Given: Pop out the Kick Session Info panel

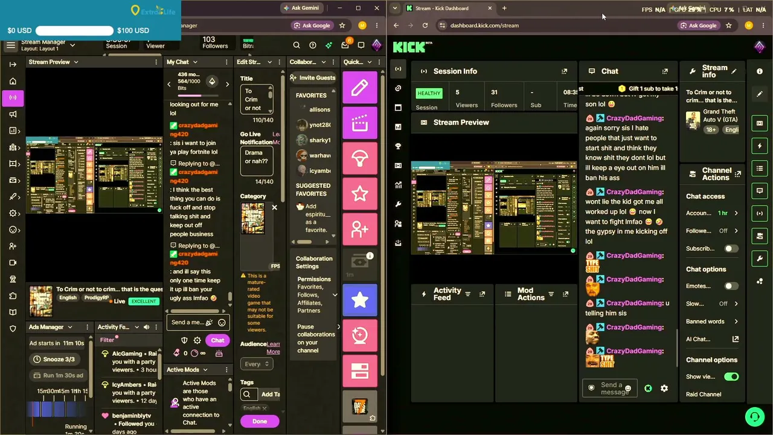Looking at the screenshot, I should tap(564, 71).
